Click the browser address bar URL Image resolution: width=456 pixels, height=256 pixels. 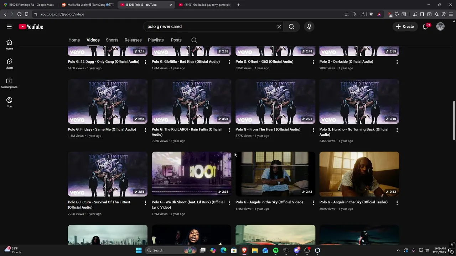click(62, 14)
